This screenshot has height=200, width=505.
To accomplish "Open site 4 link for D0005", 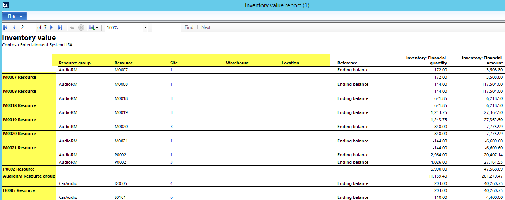I will (x=171, y=183).
